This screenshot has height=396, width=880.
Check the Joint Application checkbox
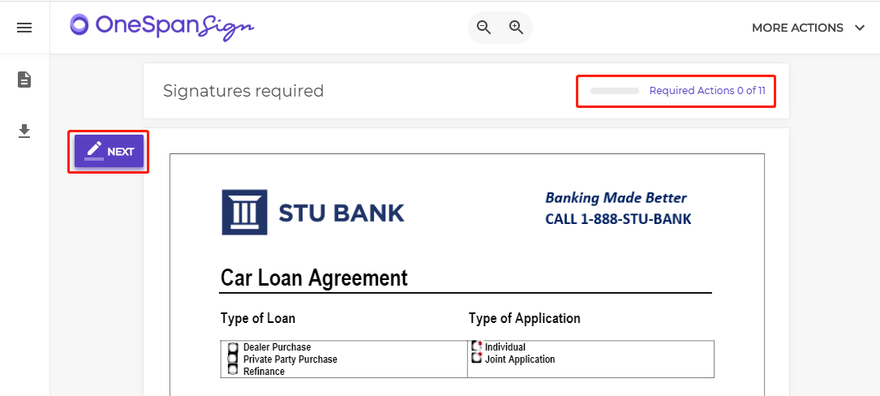coord(476,358)
